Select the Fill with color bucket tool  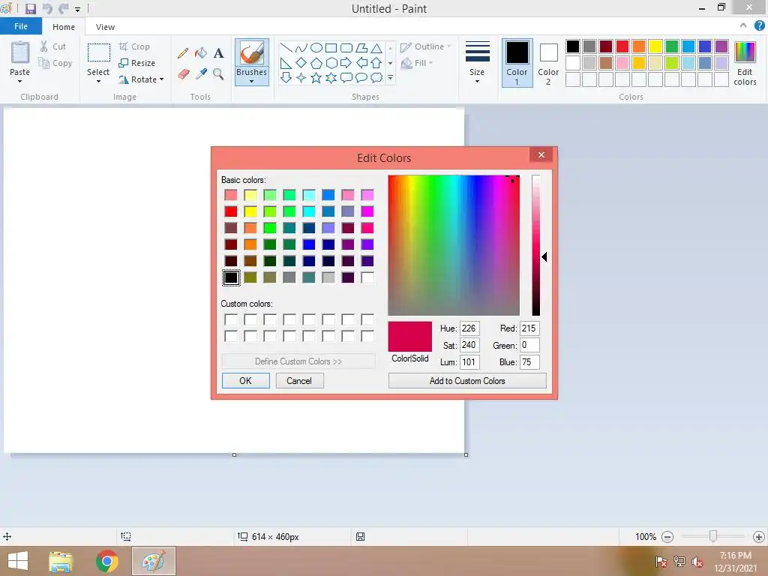click(x=201, y=53)
